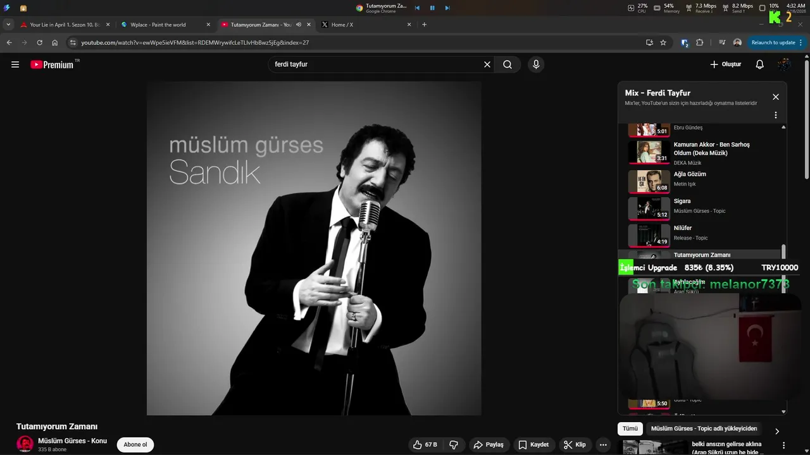
Task: Open the Mix playlist three-dot menu
Action: pos(775,115)
